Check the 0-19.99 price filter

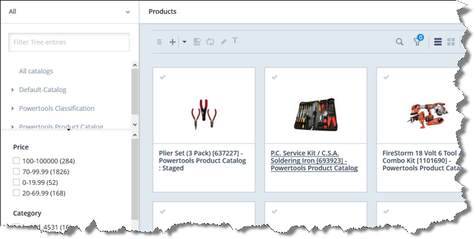16,182
